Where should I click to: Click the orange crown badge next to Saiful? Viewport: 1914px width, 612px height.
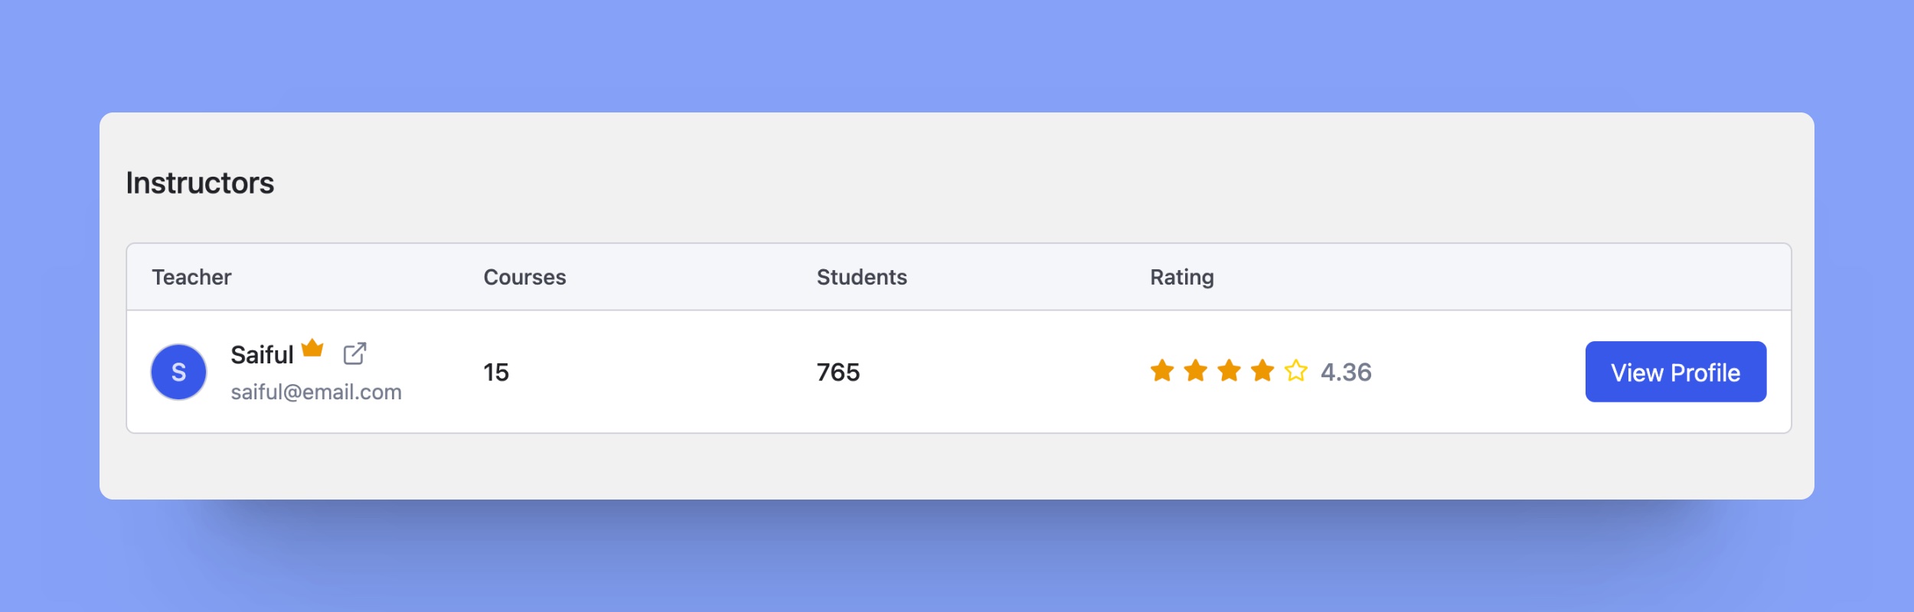click(312, 348)
